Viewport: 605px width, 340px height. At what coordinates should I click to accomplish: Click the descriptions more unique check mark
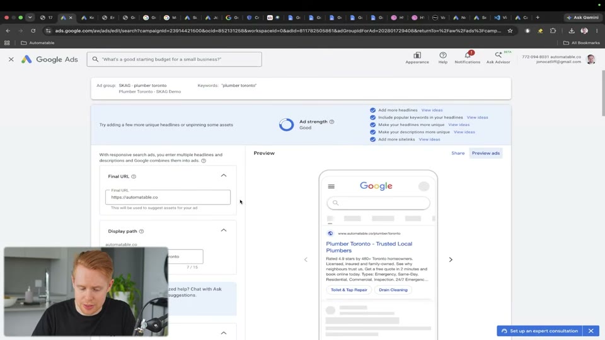372,132
